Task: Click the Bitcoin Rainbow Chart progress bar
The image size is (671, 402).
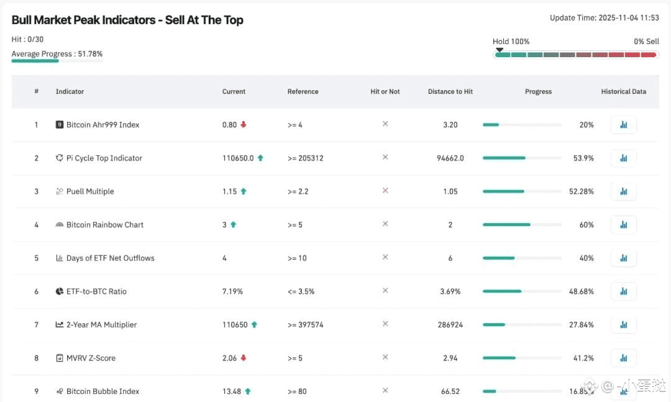Action: click(522, 225)
